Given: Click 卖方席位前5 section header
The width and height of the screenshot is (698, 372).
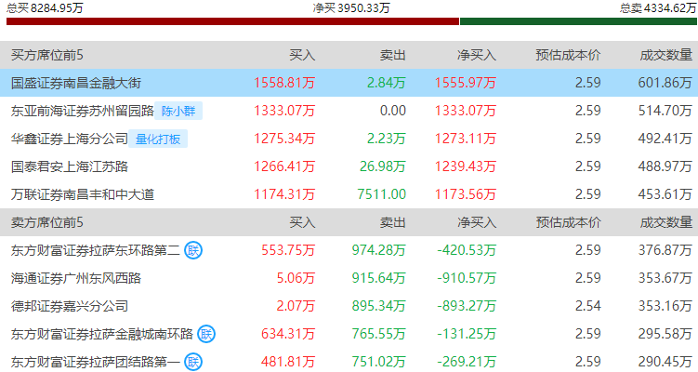Looking at the screenshot, I should point(47,222).
